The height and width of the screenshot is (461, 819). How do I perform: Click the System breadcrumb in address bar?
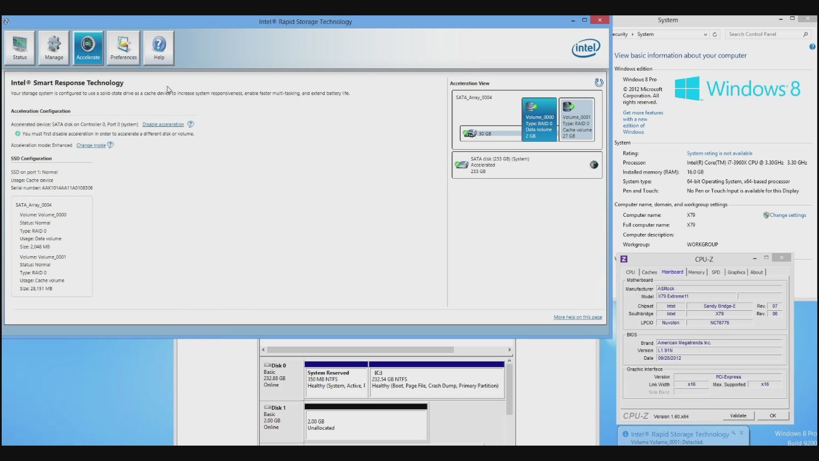[x=645, y=34]
